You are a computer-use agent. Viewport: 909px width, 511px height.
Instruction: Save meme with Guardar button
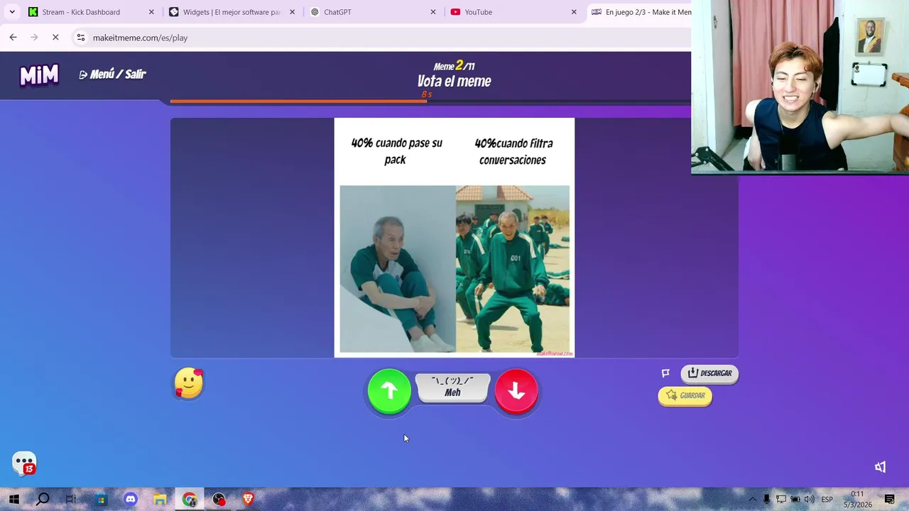685,396
